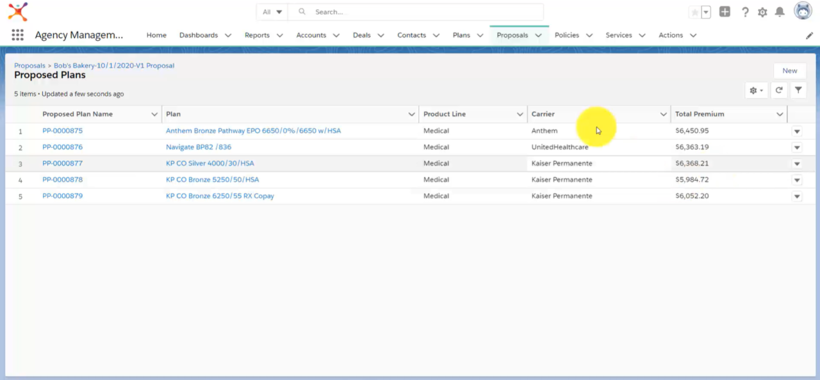Refresh the Proposed Plans list
The height and width of the screenshot is (380, 820).
(x=779, y=90)
